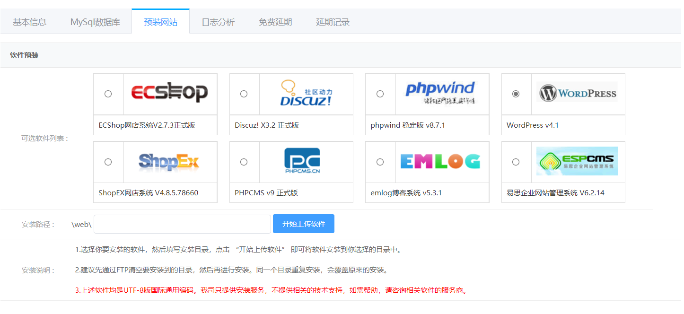This screenshot has height=314, width=684.
Task: Click the phpwind 稳定版 v8.7.1 label
Action: pyautogui.click(x=408, y=125)
